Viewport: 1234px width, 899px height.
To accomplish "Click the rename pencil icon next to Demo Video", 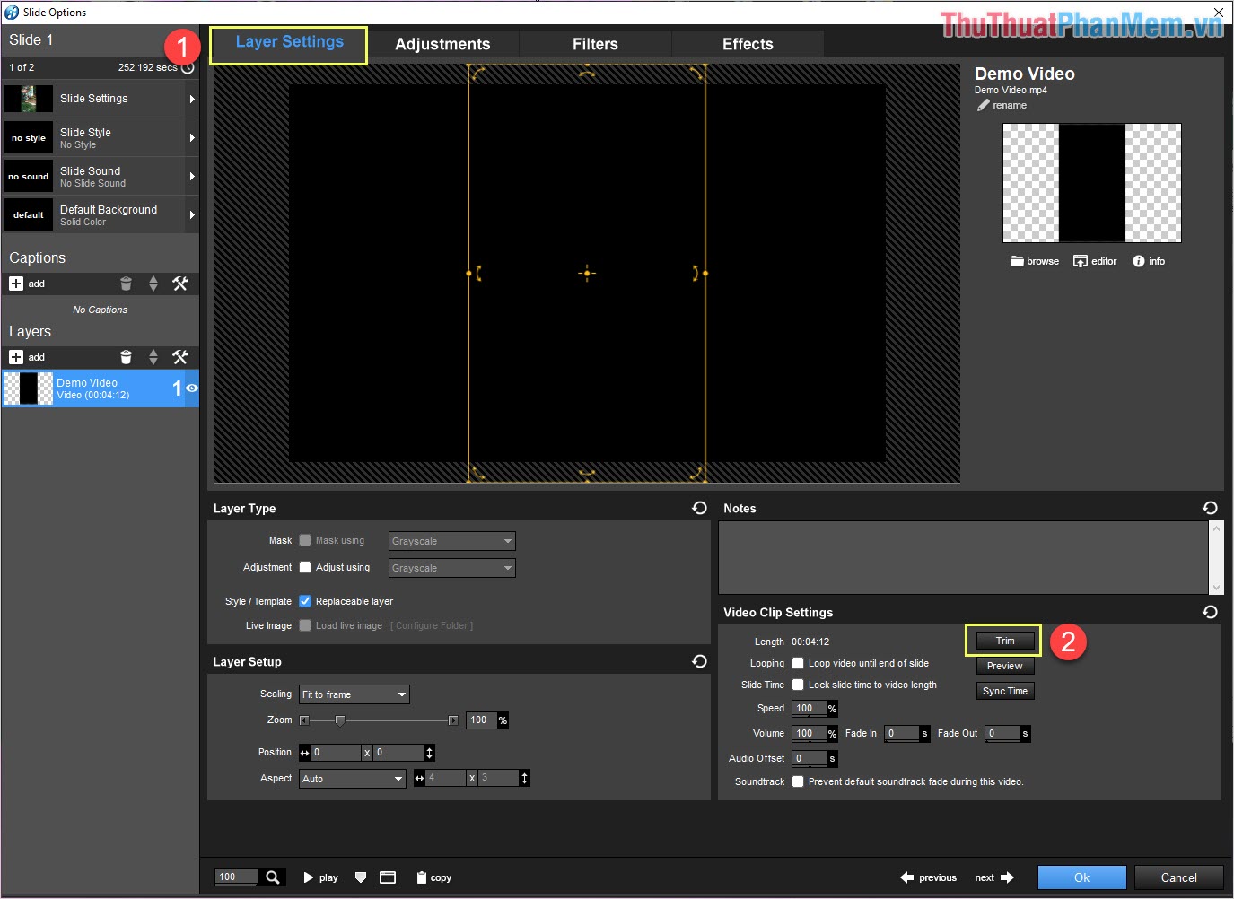I will (983, 105).
